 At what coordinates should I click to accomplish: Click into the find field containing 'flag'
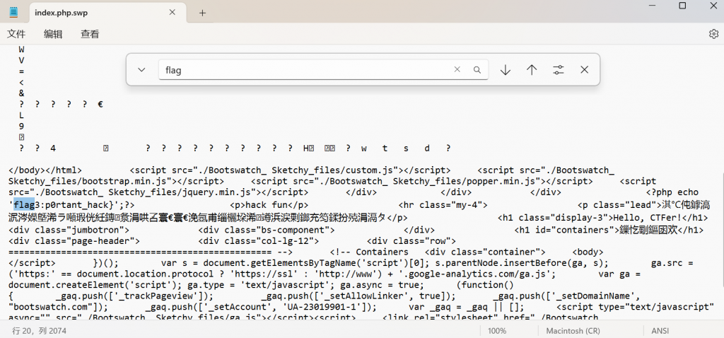pos(304,70)
